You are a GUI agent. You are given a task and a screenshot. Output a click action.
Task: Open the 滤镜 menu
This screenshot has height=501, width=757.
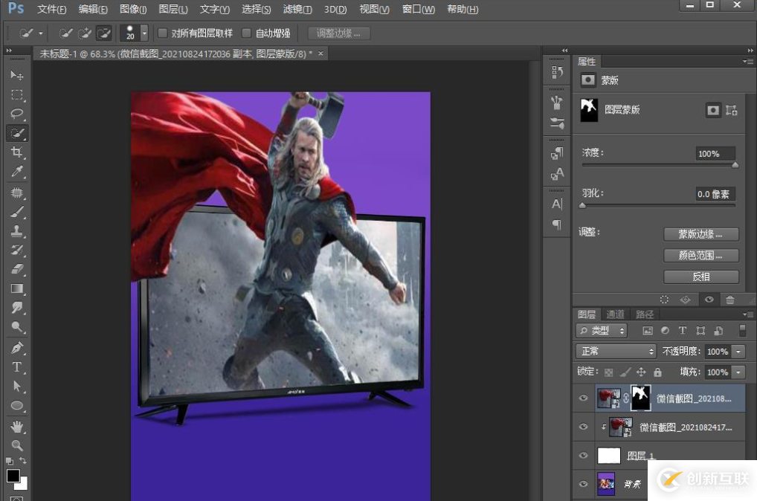297,10
